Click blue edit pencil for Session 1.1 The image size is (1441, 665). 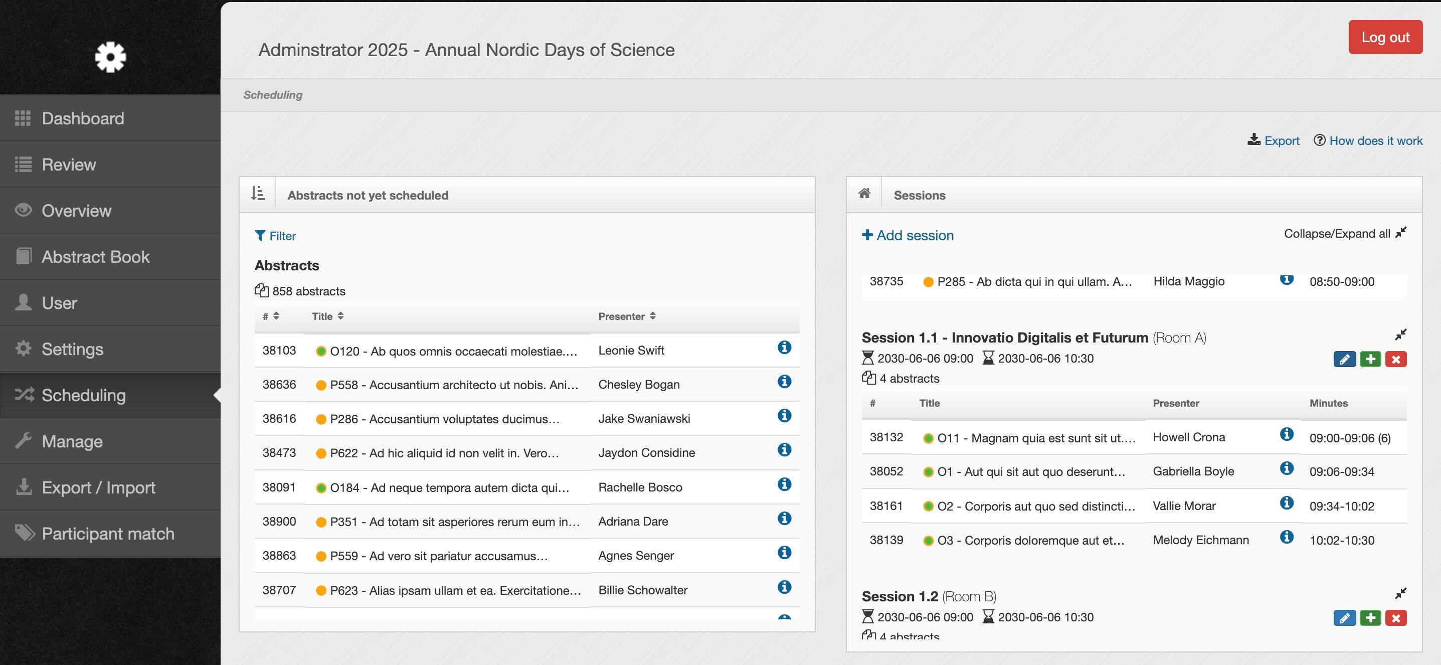(1344, 359)
